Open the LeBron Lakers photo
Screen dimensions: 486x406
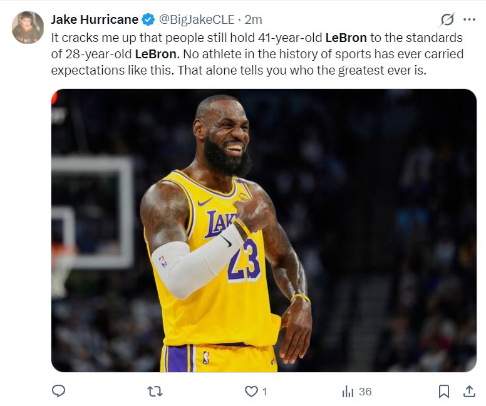(x=264, y=231)
